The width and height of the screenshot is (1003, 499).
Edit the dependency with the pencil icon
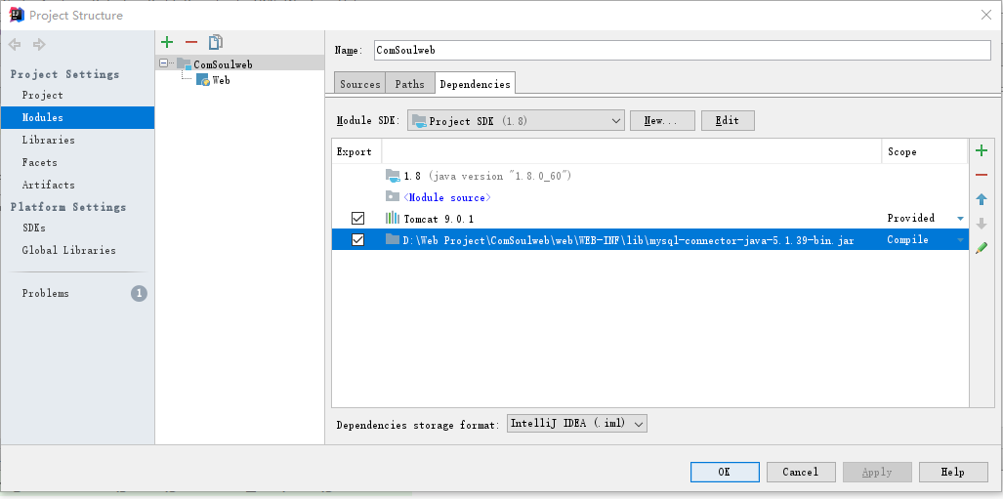click(x=982, y=248)
